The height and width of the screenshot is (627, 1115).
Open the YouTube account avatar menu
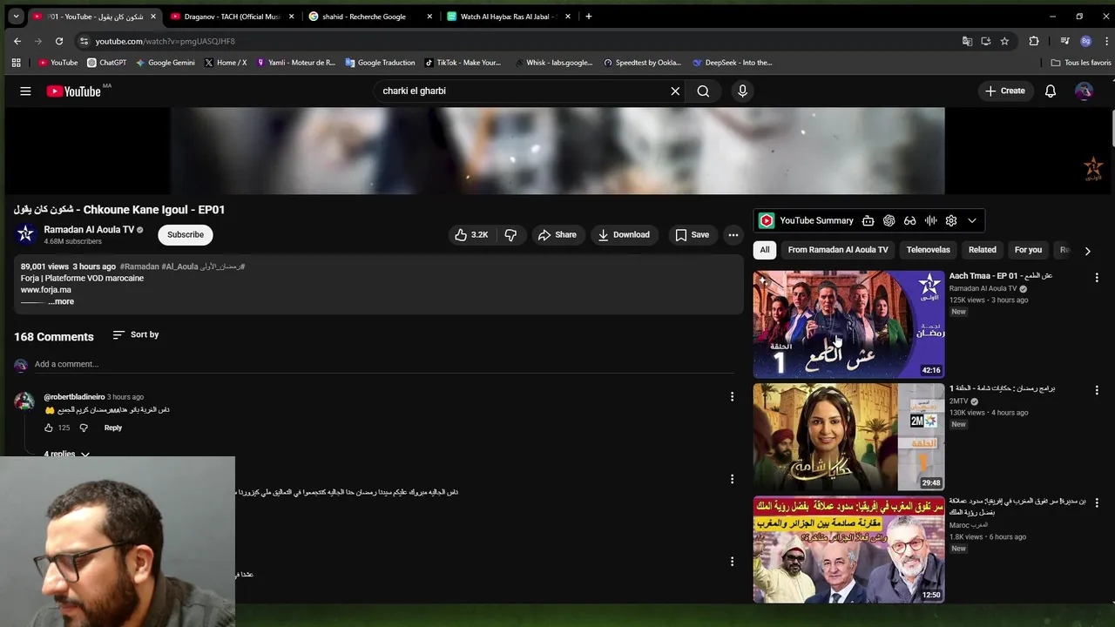click(x=1084, y=91)
